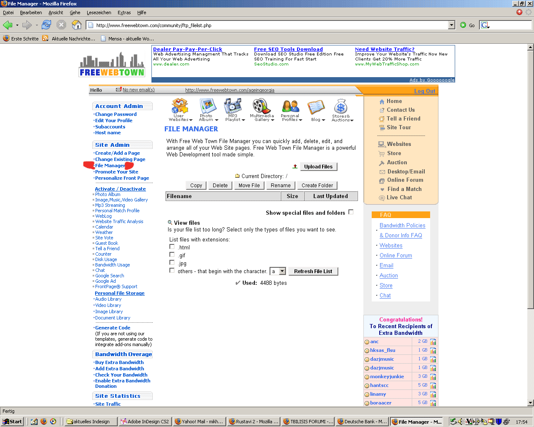Expand the Multimedia Gallery dropdown arrow
Screen dimensions: 534x427
click(x=272, y=120)
